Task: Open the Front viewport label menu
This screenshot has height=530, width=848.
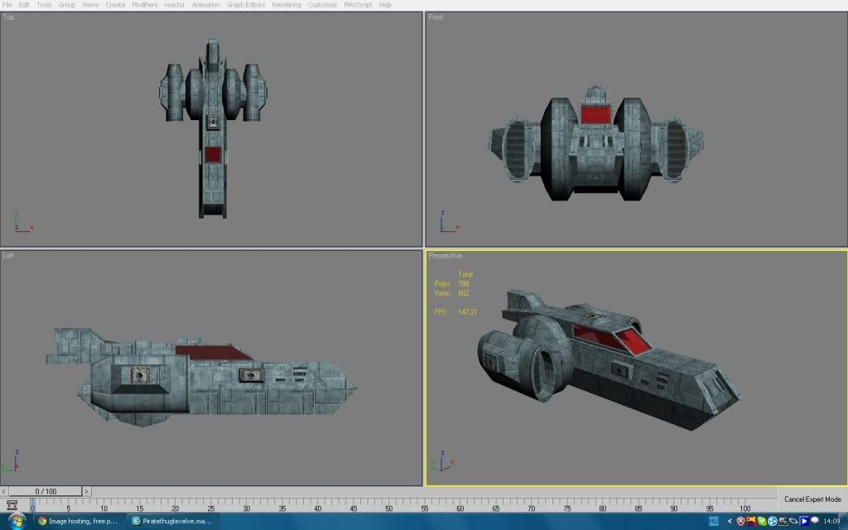Action: 436,17
